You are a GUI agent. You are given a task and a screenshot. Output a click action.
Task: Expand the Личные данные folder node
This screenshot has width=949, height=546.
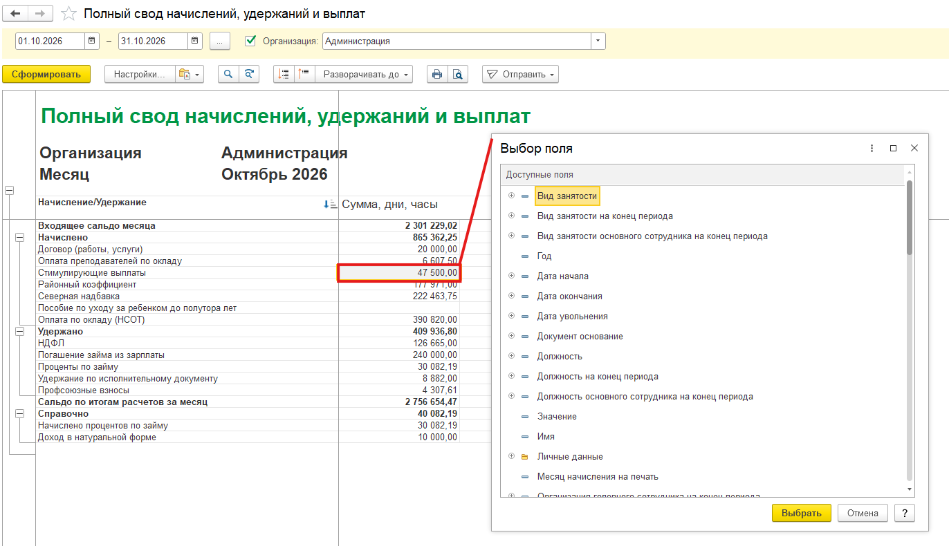point(512,456)
